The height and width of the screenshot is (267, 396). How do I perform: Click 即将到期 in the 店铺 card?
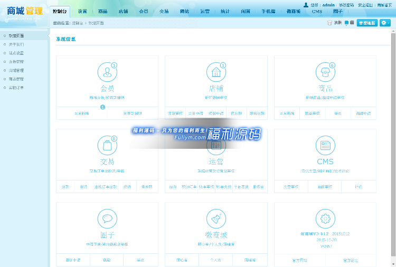(x=257, y=113)
